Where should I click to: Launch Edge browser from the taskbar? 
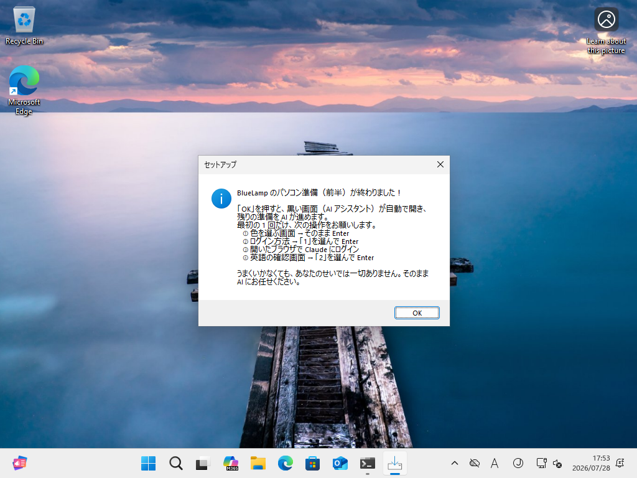click(x=285, y=463)
